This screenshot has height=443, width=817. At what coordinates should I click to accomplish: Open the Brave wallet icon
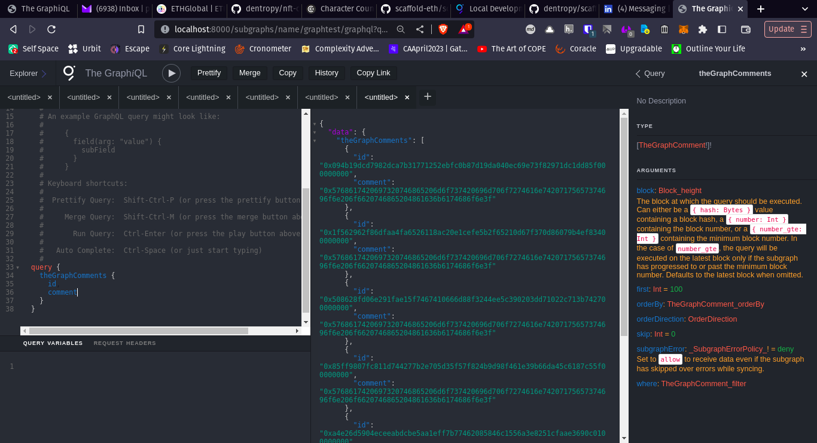coord(746,29)
